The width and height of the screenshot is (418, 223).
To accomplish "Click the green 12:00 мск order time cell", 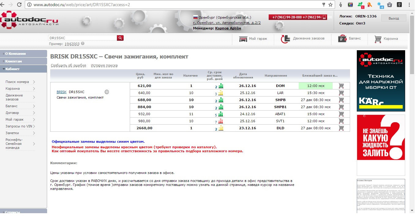I will [x=316, y=86].
